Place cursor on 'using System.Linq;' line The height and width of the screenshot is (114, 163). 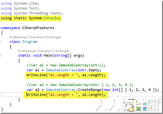coord(20,4)
